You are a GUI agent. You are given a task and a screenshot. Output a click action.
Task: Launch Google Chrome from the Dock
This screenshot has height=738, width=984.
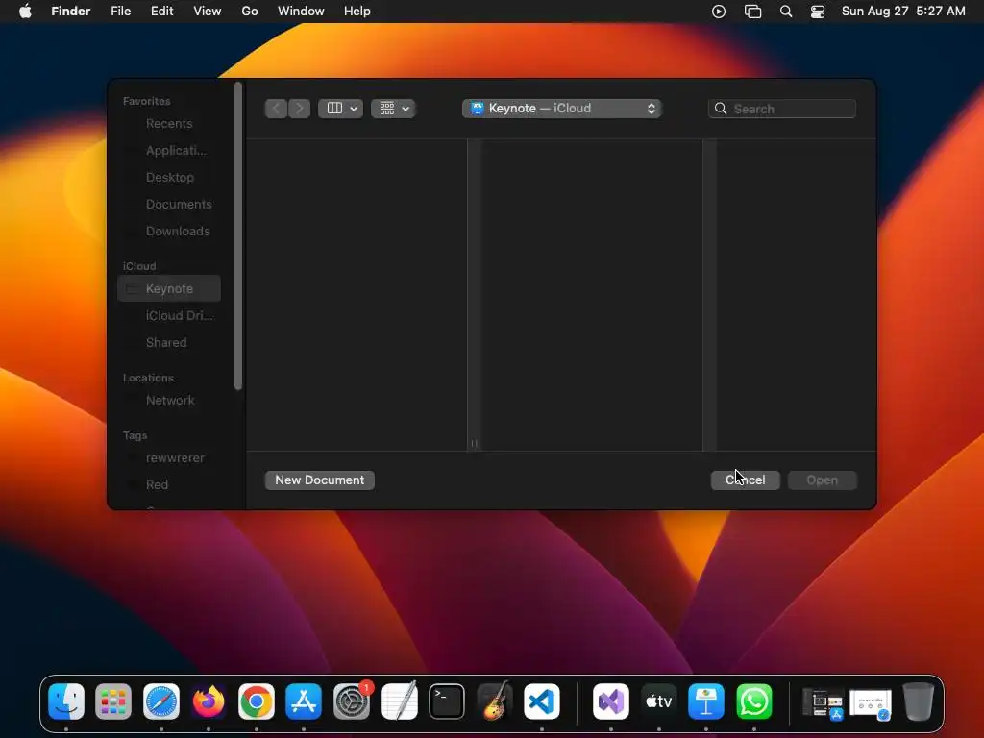click(x=256, y=701)
